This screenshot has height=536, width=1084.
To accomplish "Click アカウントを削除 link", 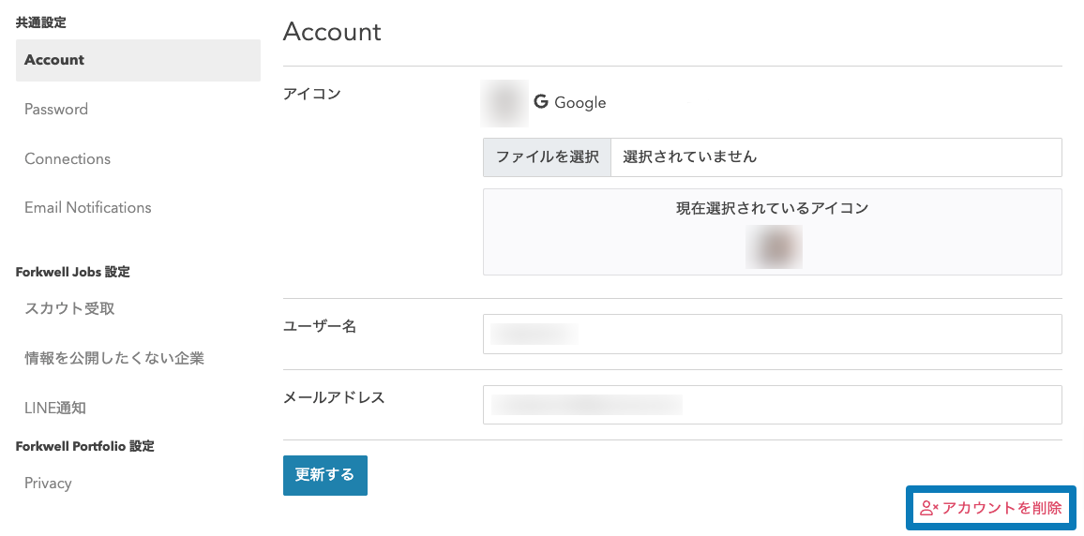I will pos(991,509).
